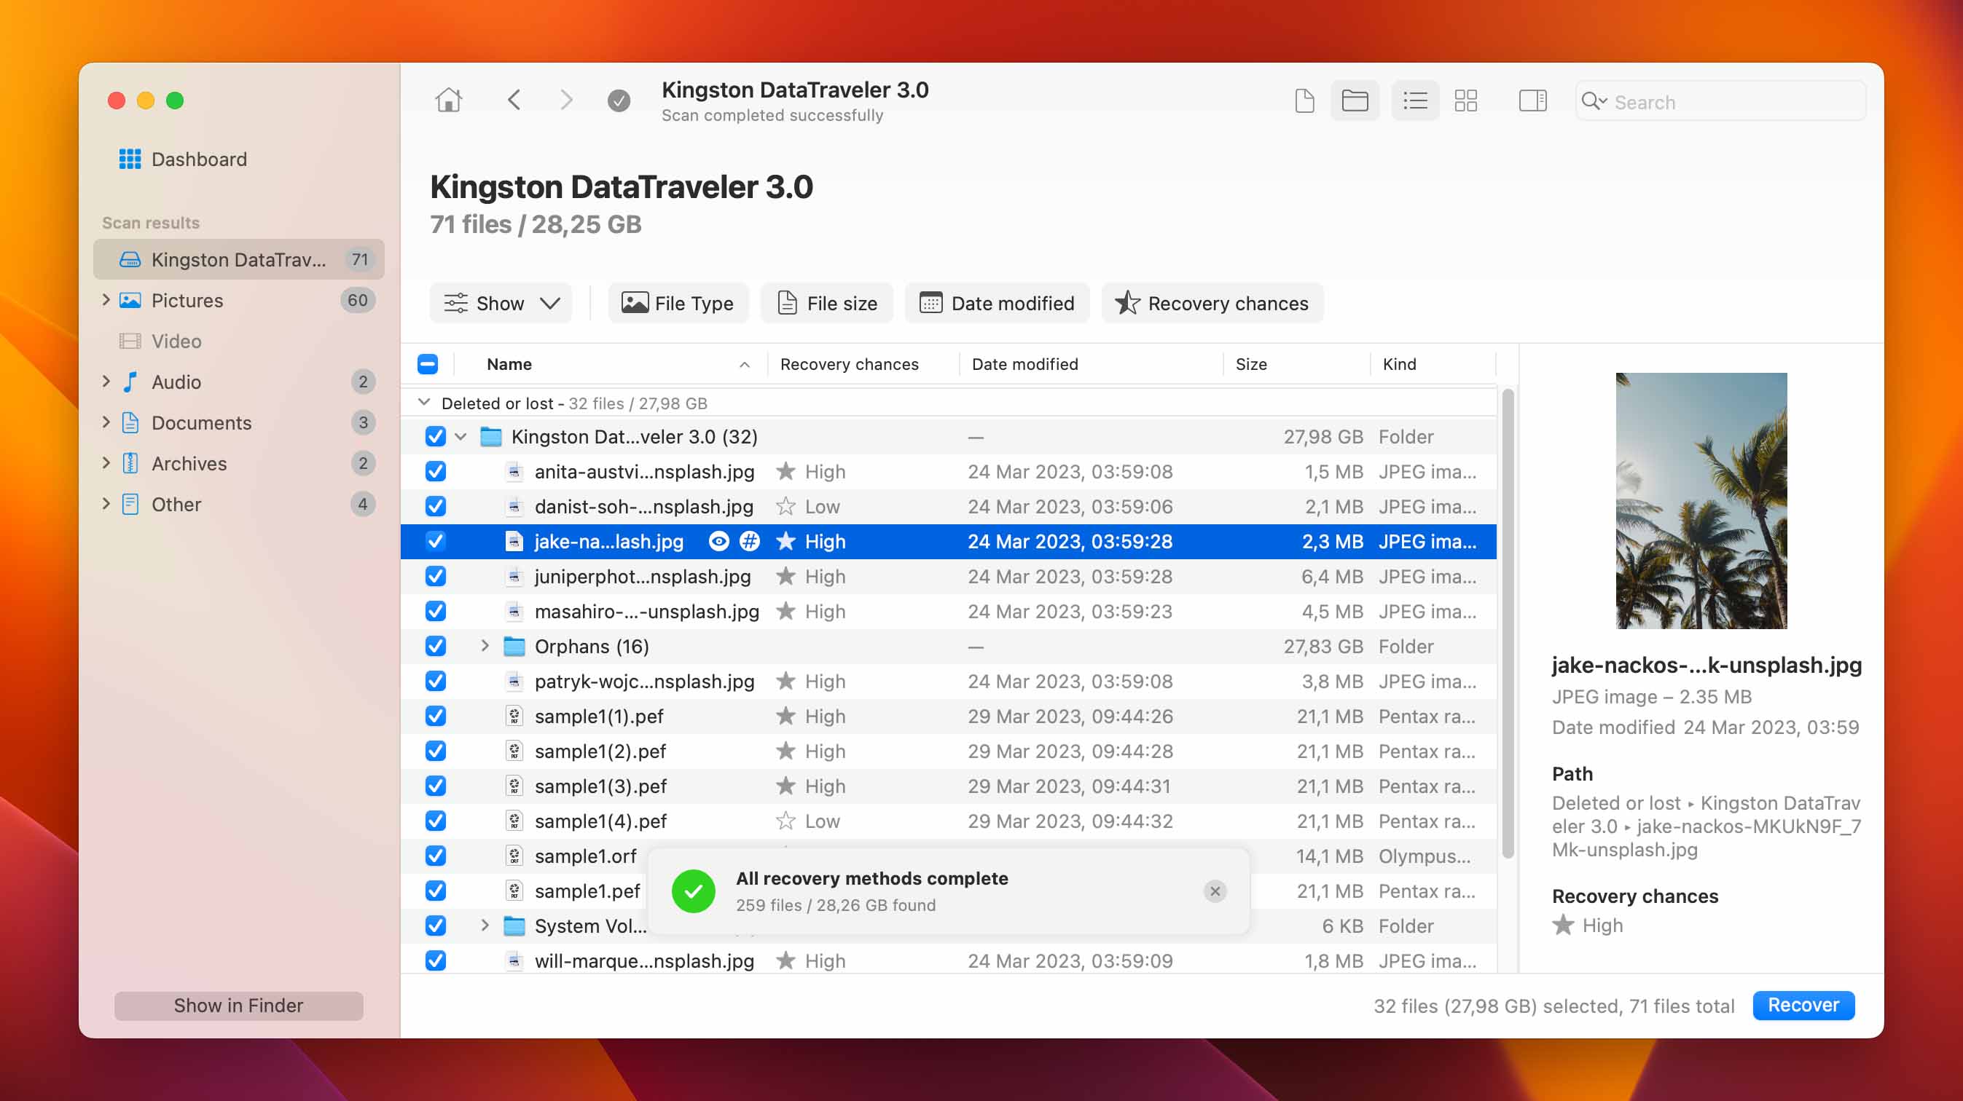Expand the Pictures category in sidebar
Viewport: 1963px width, 1101px height.
(x=105, y=299)
